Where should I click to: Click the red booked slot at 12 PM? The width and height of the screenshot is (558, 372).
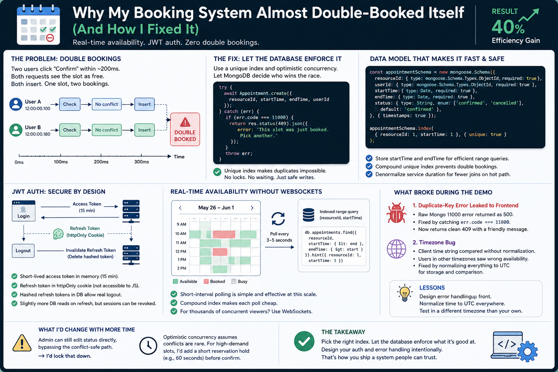pos(220,252)
